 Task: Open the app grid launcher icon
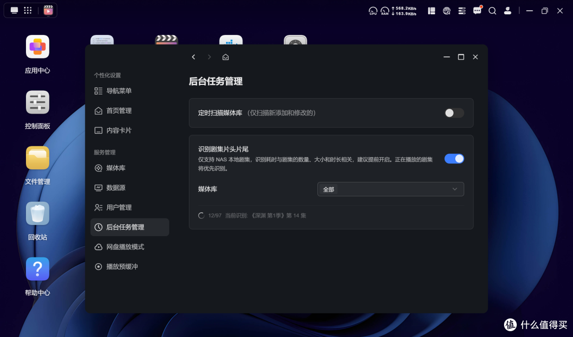(x=28, y=10)
